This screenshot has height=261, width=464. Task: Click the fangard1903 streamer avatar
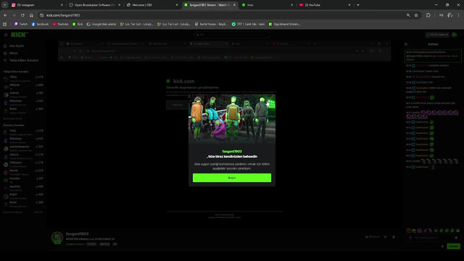57,238
